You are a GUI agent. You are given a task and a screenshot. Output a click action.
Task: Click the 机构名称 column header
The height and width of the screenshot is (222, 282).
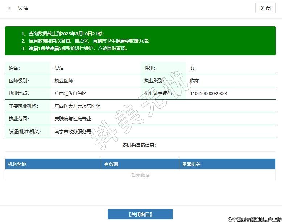(x=17, y=164)
